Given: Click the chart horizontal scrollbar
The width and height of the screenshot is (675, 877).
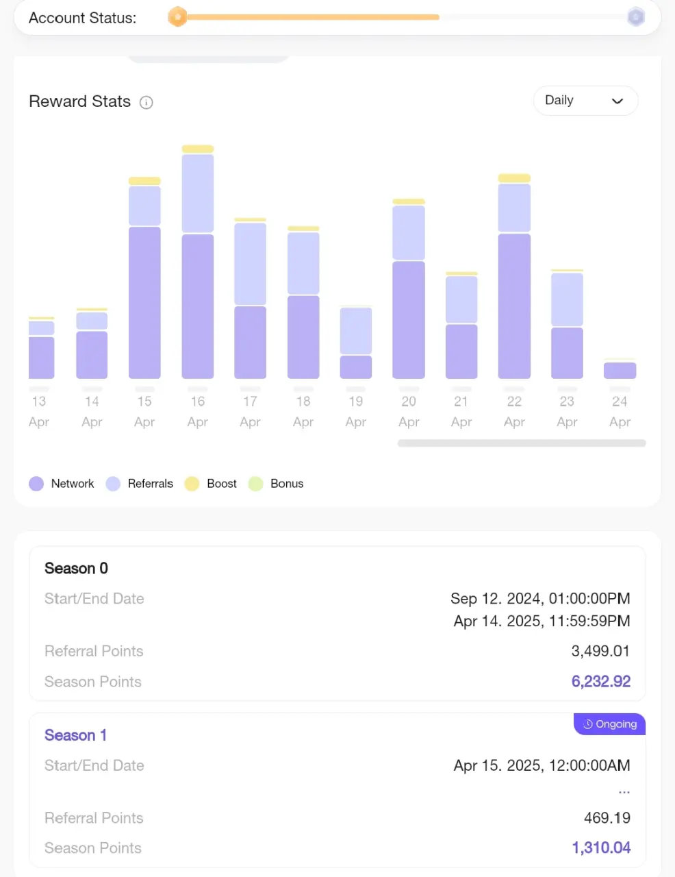Looking at the screenshot, I should (522, 443).
